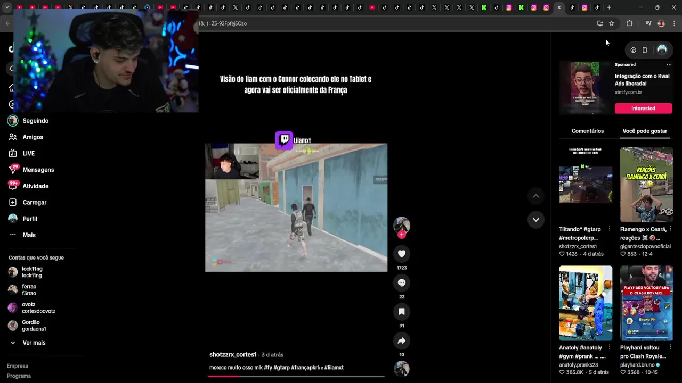This screenshot has width=682, height=383.
Task: Open Programa footer link
Action: pyautogui.click(x=19, y=376)
